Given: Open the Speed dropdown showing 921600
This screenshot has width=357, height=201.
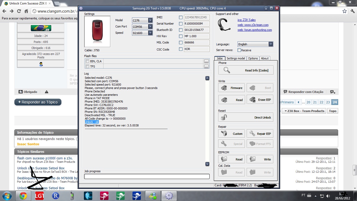Looking at the screenshot, I should pos(142,33).
